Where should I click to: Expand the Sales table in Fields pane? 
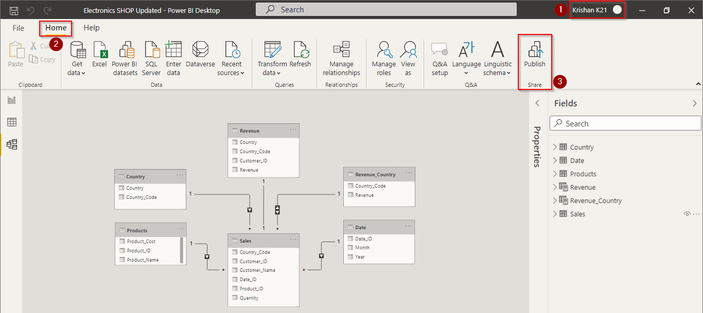(555, 213)
